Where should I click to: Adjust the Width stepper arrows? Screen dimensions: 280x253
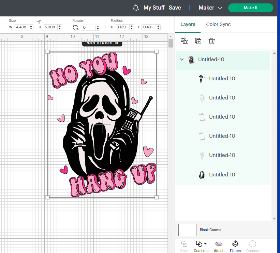tap(31, 27)
